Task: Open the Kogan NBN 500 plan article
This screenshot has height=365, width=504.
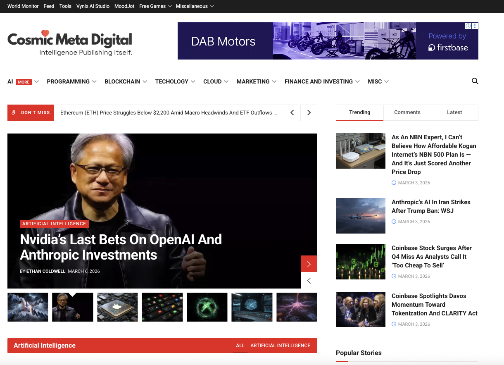Action: pyautogui.click(x=434, y=155)
